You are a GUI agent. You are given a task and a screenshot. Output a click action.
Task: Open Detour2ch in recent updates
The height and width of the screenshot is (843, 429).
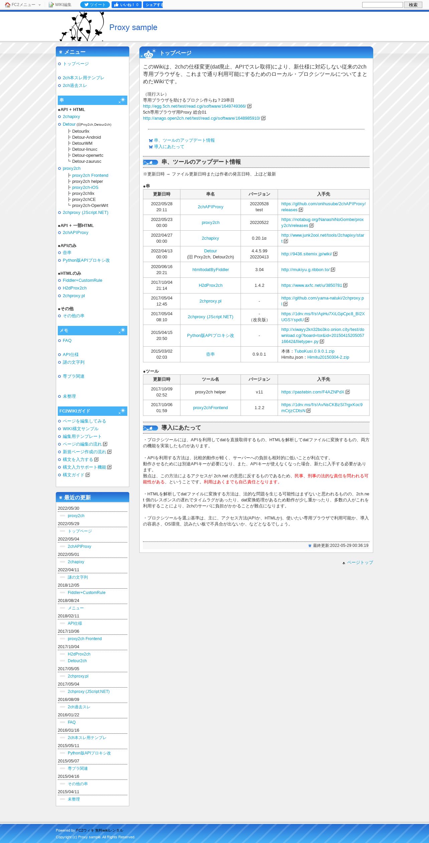pos(77,661)
